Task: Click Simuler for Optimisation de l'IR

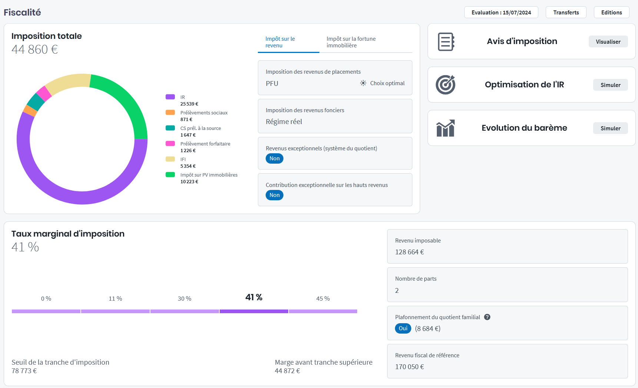Action: [610, 85]
